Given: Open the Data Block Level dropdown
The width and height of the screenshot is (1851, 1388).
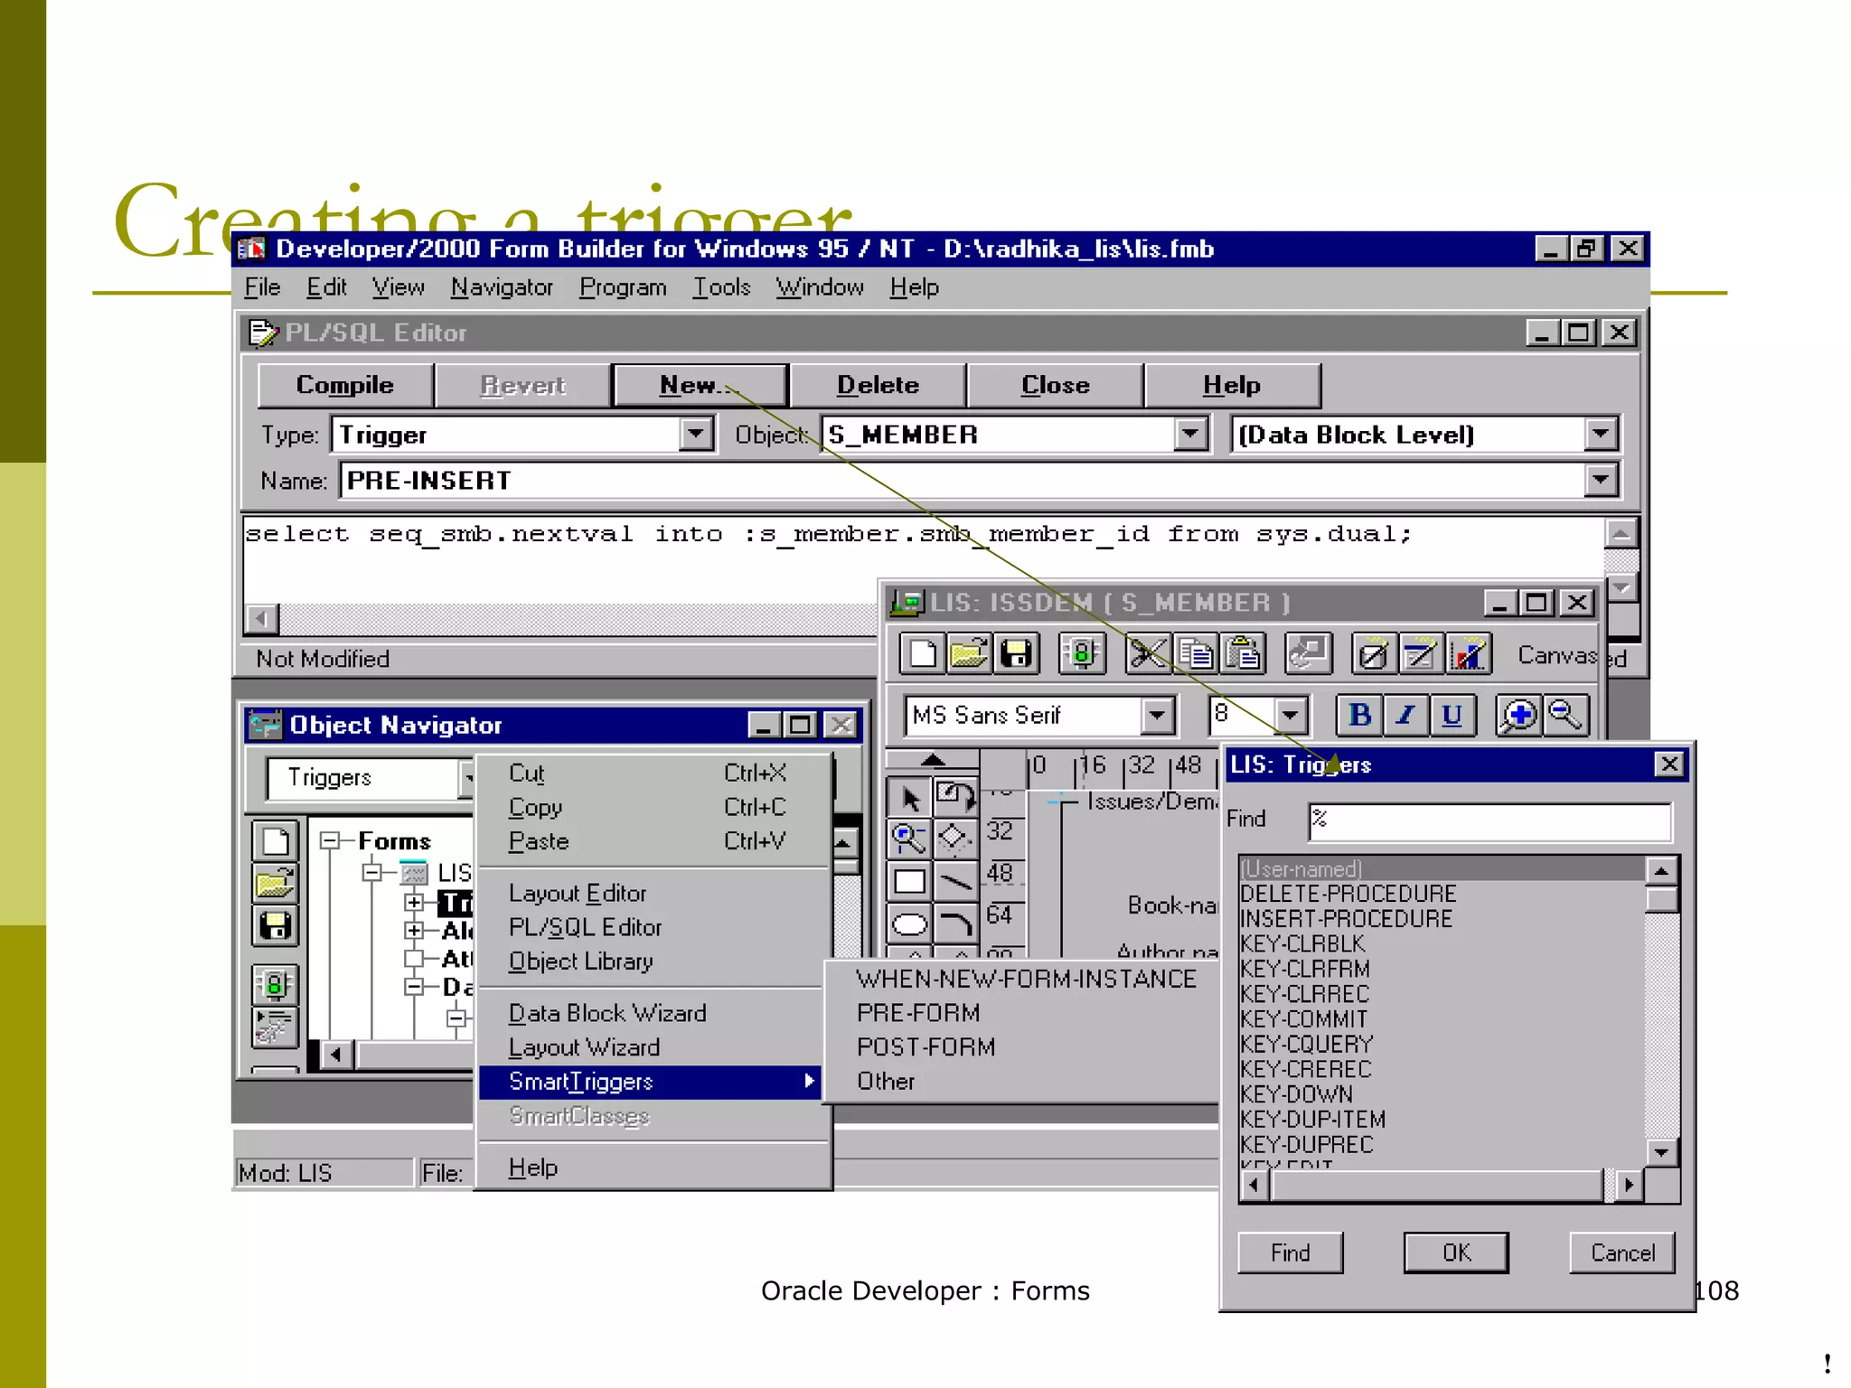Looking at the screenshot, I should (x=1601, y=435).
